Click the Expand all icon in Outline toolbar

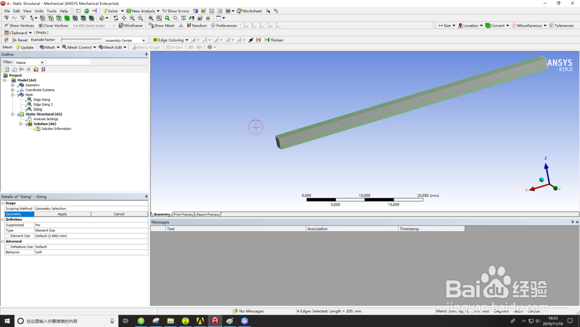pos(28,69)
